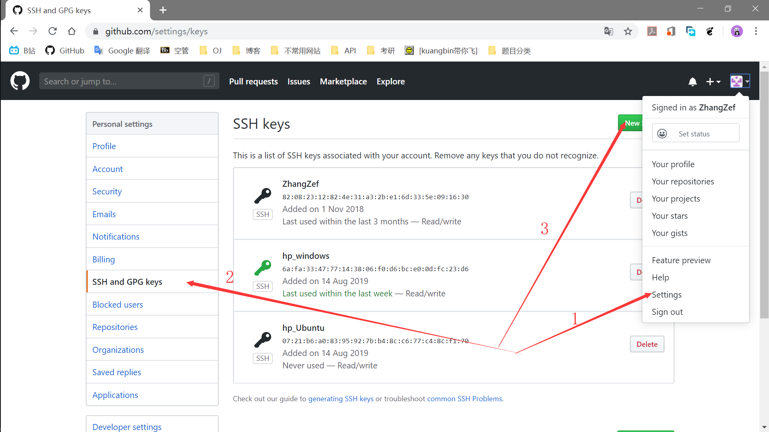Open the Chrome three-dot menu
Viewport: 769px width, 432px height.
coord(756,31)
